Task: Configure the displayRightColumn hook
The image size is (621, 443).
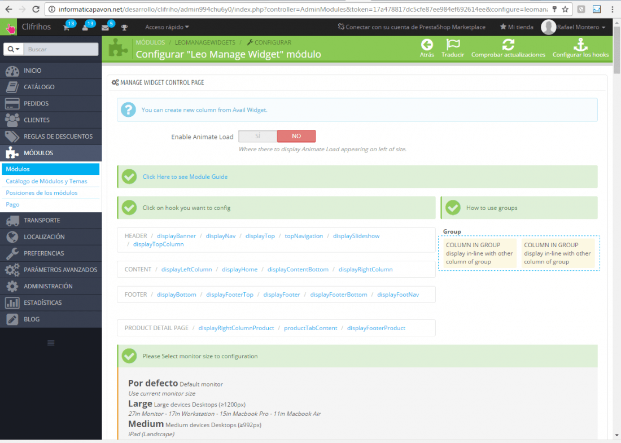Action: tap(366, 270)
